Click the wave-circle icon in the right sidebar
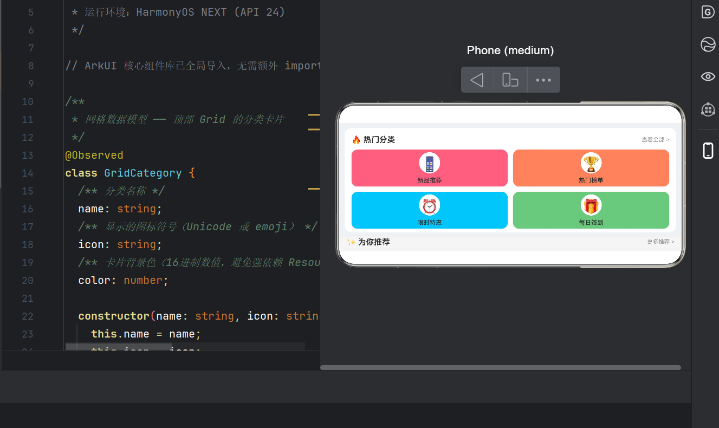 [x=708, y=44]
